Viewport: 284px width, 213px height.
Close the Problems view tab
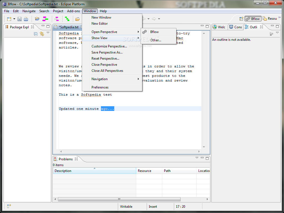coord(76,159)
